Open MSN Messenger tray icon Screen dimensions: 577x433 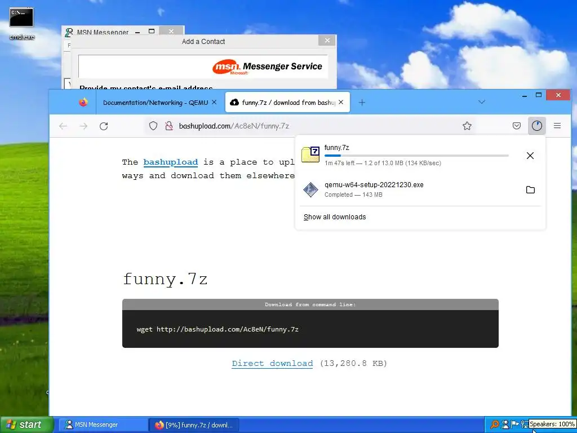(x=505, y=425)
